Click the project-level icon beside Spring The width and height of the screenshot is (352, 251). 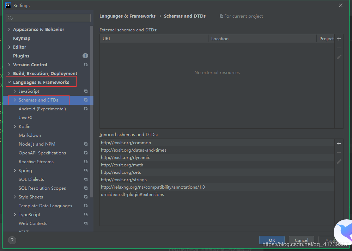(x=86, y=171)
